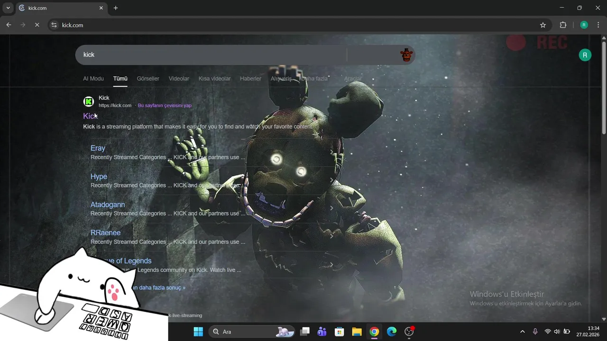Image resolution: width=607 pixels, height=341 pixels.
Task: Click the page vertical scrollbar
Action: pyautogui.click(x=604, y=88)
